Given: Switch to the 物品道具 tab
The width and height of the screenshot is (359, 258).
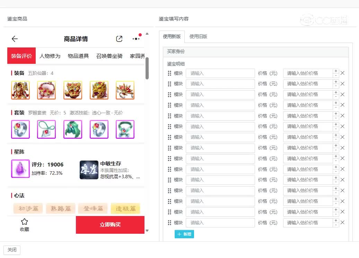Looking at the screenshot, I should (x=78, y=56).
